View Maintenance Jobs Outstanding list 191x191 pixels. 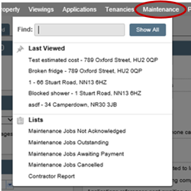(69, 143)
